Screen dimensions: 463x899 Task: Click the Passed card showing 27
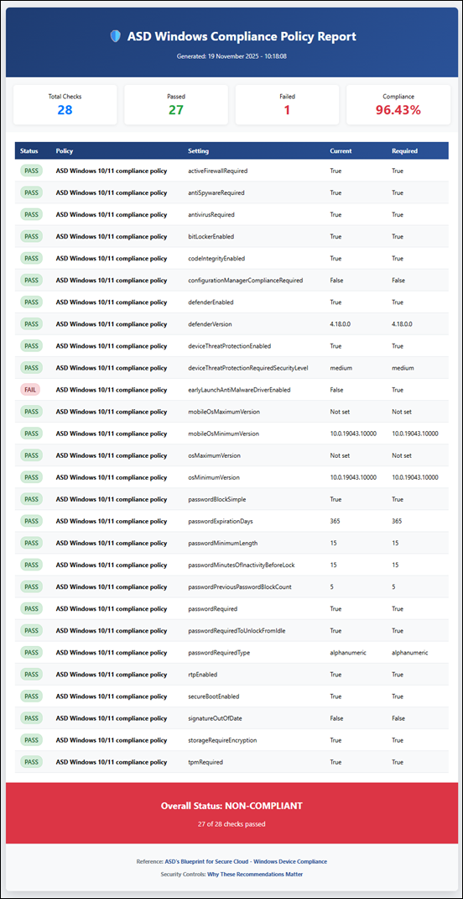click(175, 104)
